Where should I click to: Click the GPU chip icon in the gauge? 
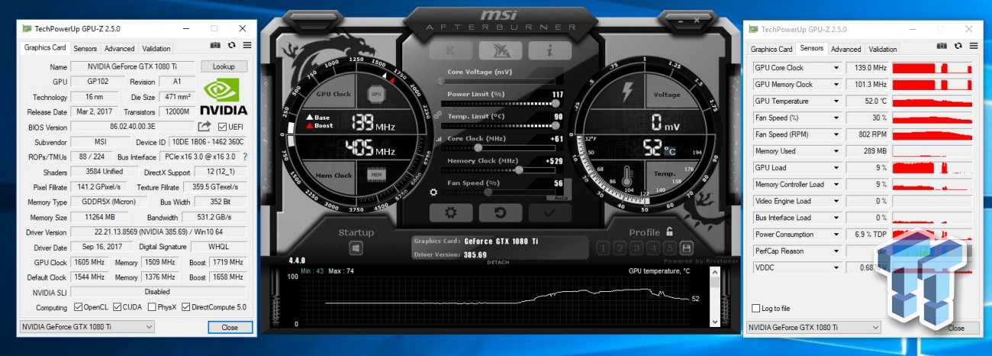[375, 94]
